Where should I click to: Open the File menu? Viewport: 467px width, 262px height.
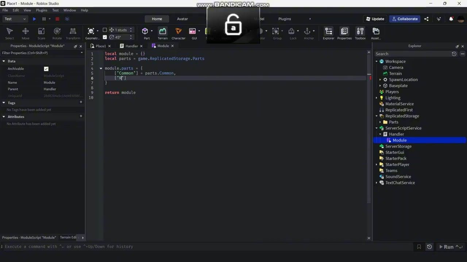pyautogui.click(x=5, y=10)
